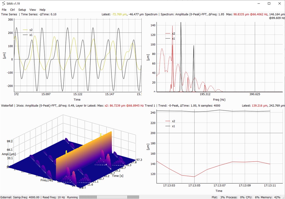Click the 'x2: 86.7239 µm @66.8945 Hz' value
Image resolution: width=285 pixels, height=199 pixels.
tap(124, 106)
